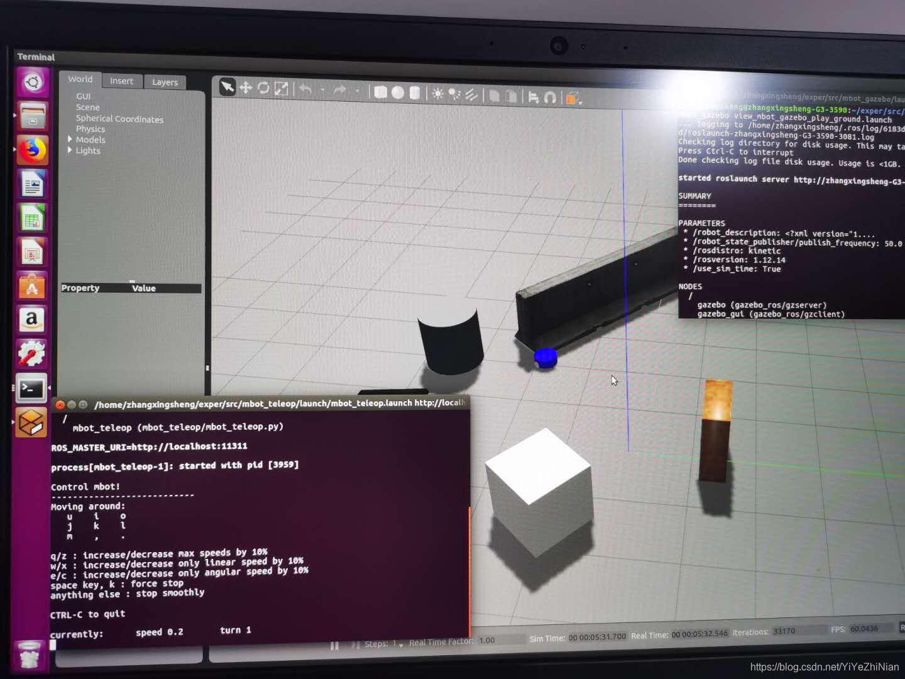Viewport: 905px width, 679px height.
Task: Select Spherical Coordinates in world tree
Action: pyautogui.click(x=119, y=119)
